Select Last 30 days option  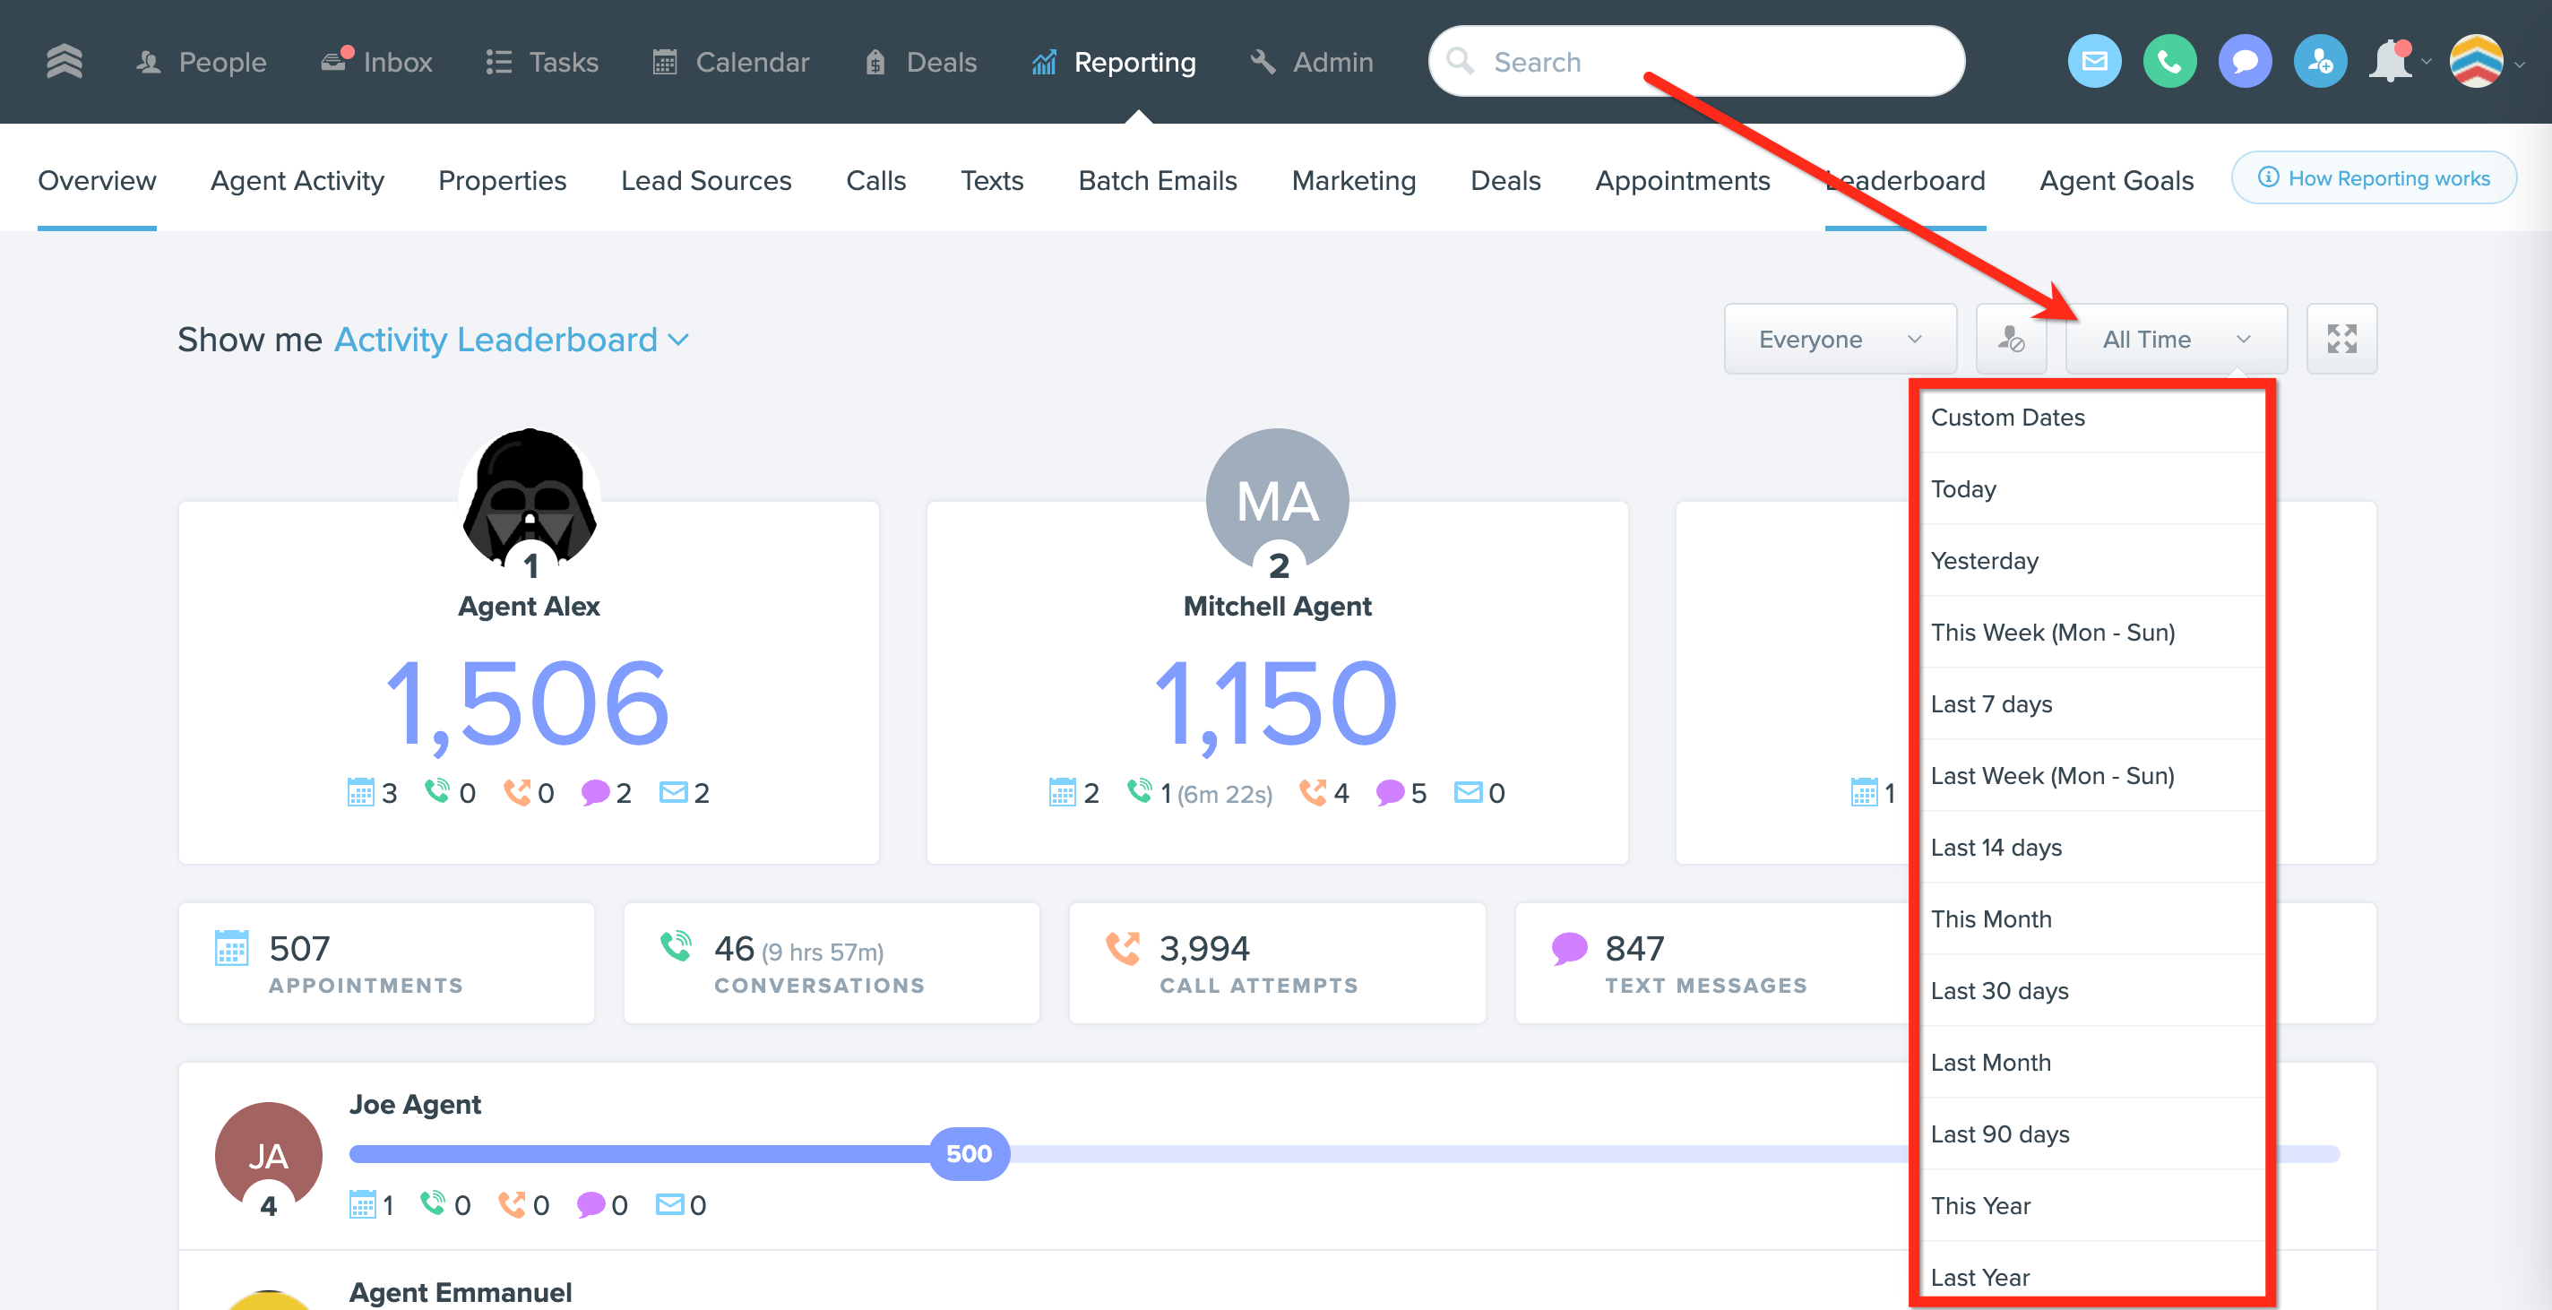1999,990
